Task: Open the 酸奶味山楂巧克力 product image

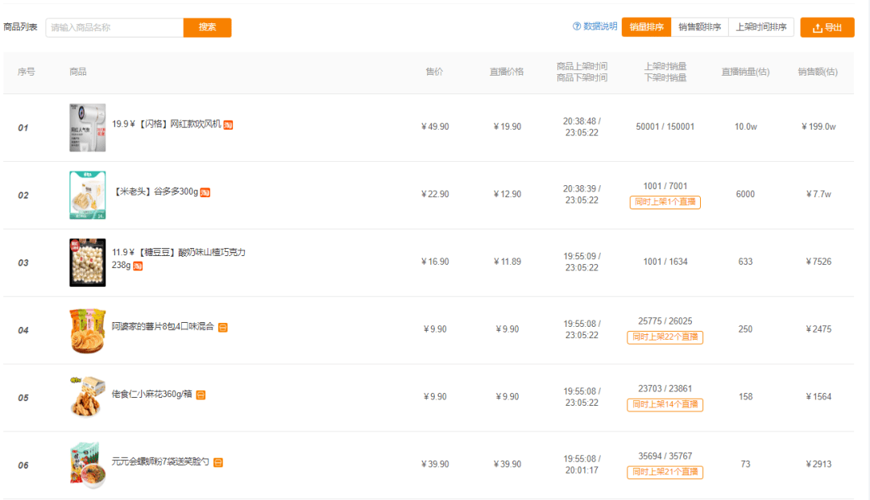Action: pyautogui.click(x=87, y=262)
